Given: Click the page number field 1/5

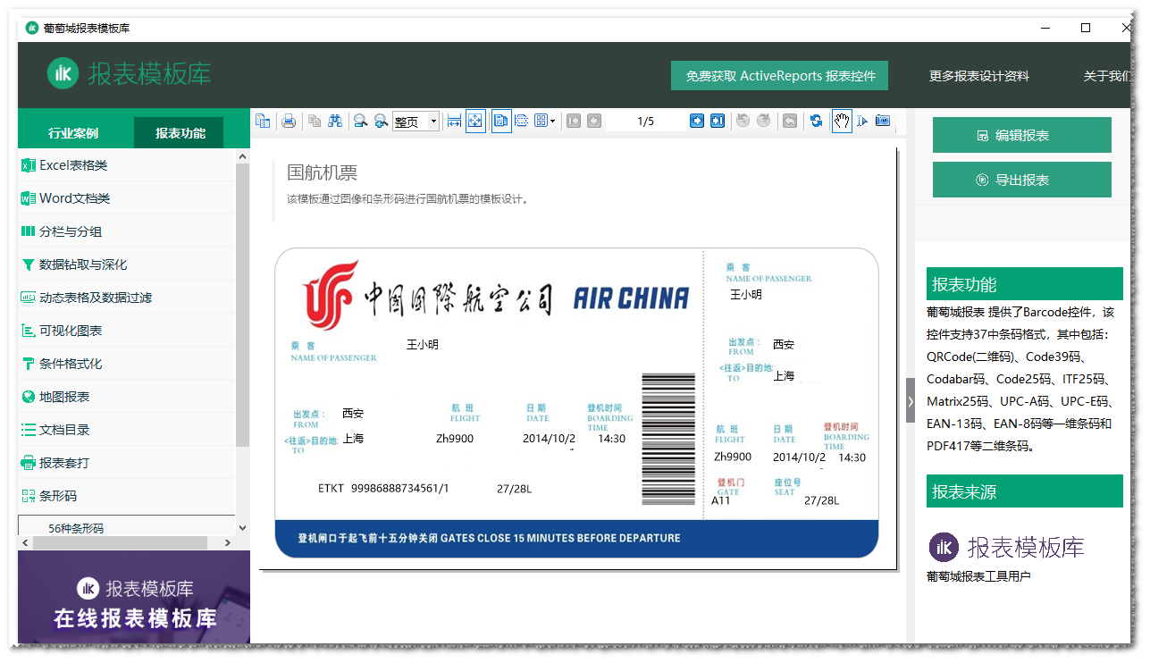Looking at the screenshot, I should point(646,122).
